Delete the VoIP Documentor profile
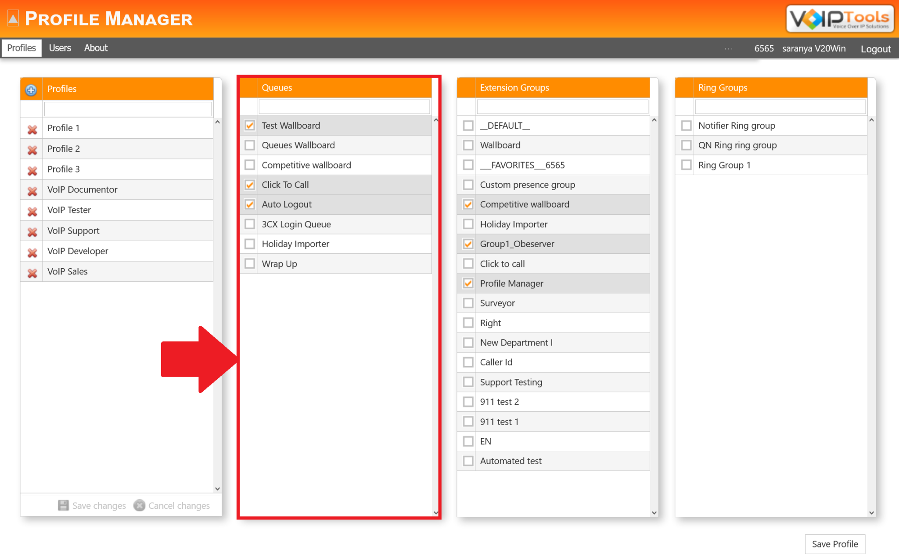Viewport: 899px width, 558px height. pos(31,191)
